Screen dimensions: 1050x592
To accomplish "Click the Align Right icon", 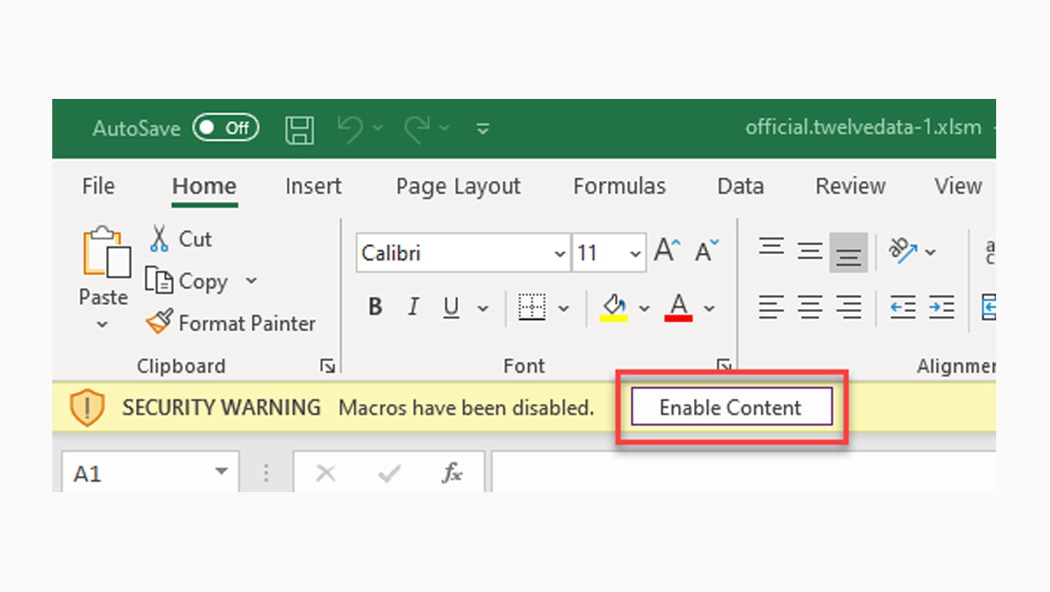I will [849, 307].
